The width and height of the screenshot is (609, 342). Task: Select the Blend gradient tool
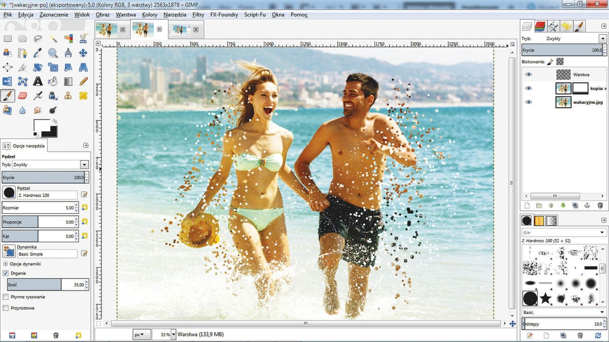(69, 81)
